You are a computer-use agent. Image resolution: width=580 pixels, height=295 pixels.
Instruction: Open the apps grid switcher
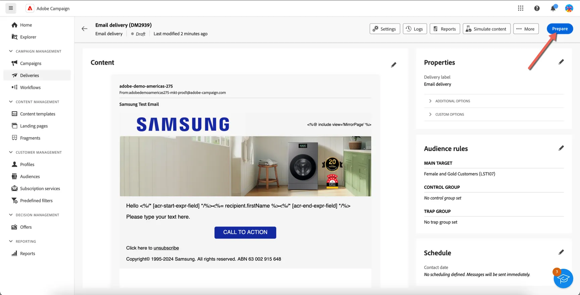pos(521,8)
